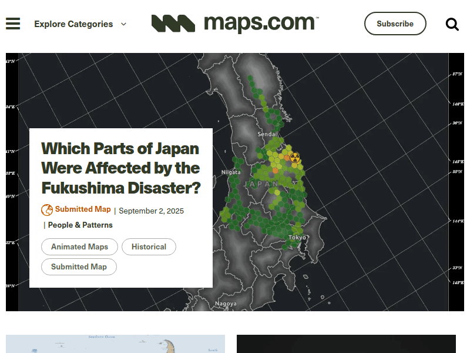Click the radiation symbol marker on the Japan map
Screen dimensions: 470x353
click(x=294, y=158)
